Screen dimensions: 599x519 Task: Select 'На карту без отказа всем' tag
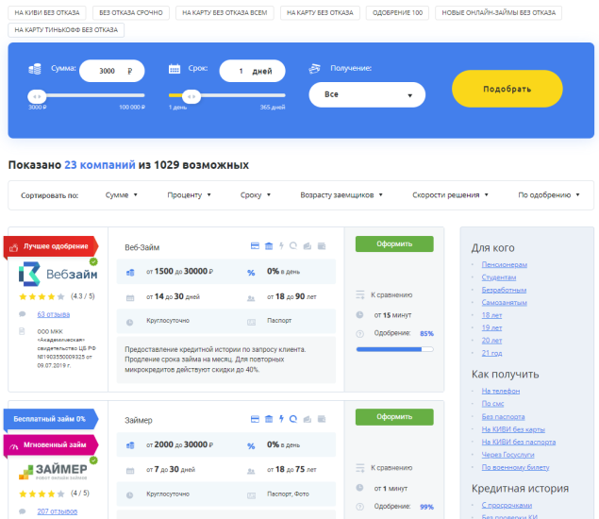click(225, 12)
